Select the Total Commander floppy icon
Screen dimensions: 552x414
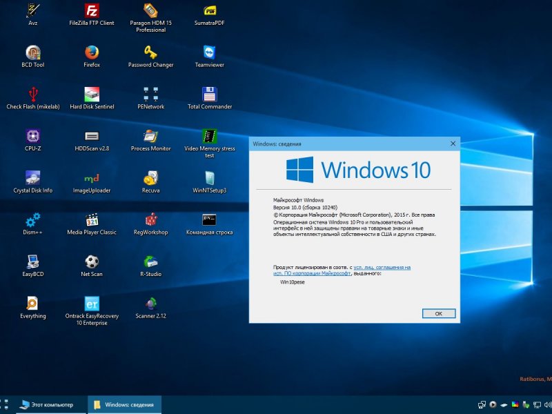click(x=210, y=95)
